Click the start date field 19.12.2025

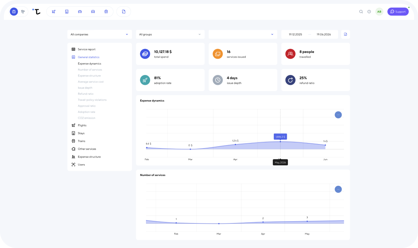(295, 34)
